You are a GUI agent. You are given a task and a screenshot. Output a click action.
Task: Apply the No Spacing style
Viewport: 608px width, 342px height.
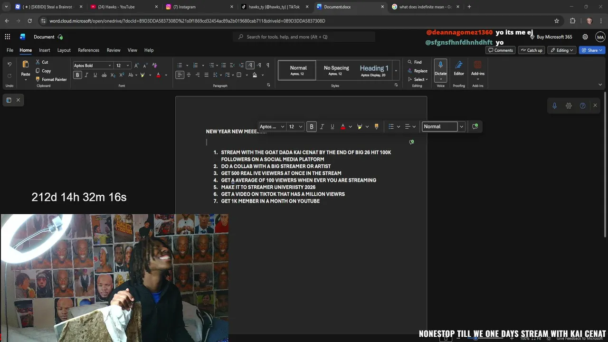pos(336,70)
